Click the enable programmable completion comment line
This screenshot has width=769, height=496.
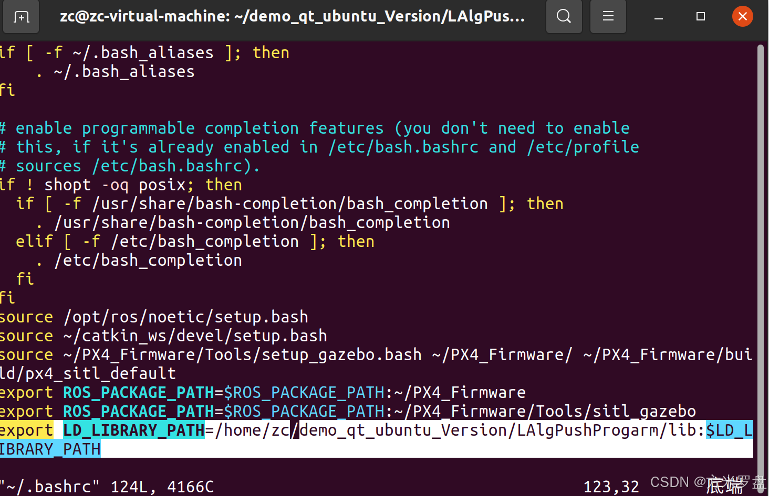click(315, 127)
